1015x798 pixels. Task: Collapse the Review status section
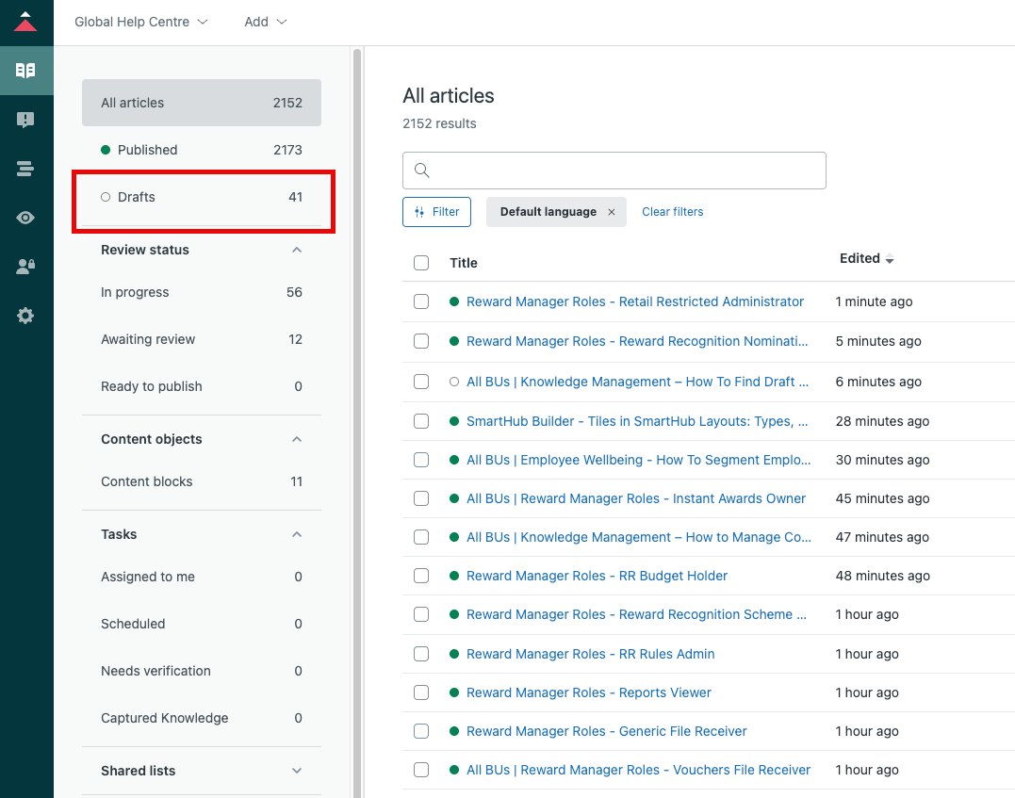click(297, 250)
